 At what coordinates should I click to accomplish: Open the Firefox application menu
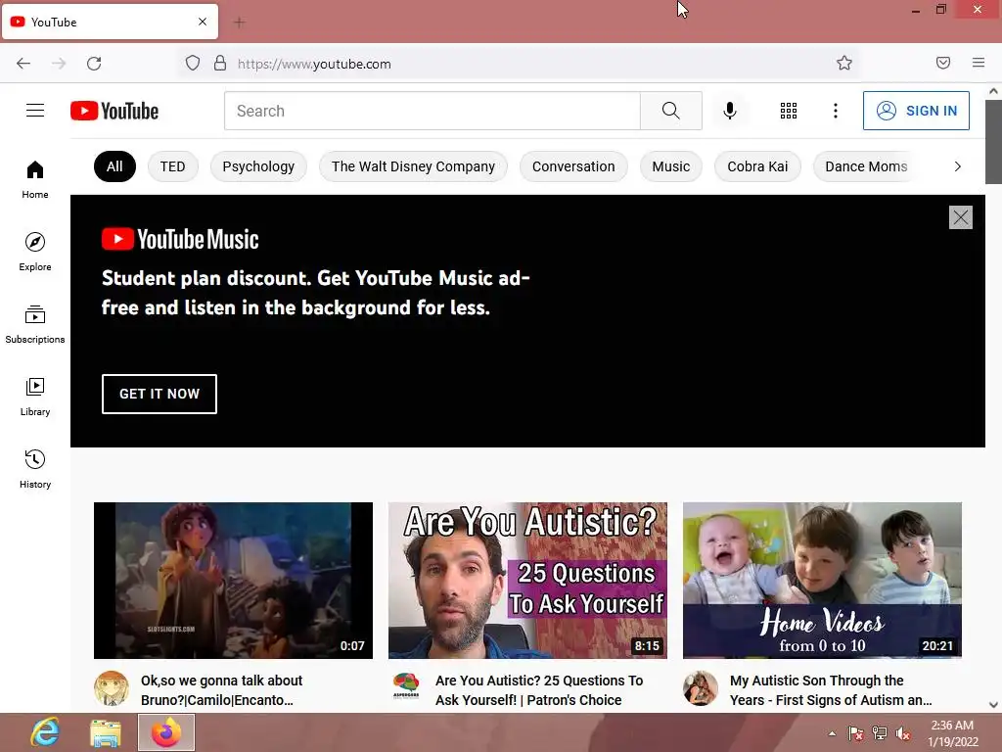[x=979, y=63]
